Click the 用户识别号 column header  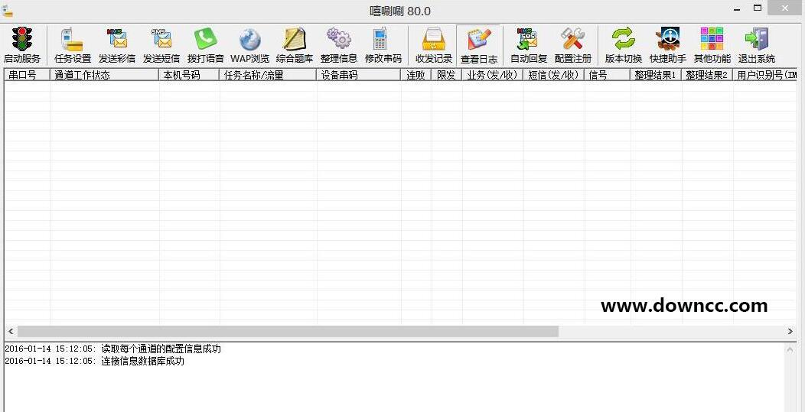(765, 75)
